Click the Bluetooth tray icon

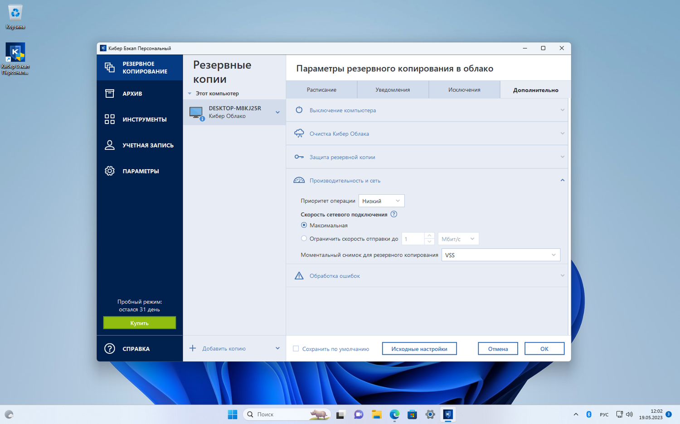point(589,414)
